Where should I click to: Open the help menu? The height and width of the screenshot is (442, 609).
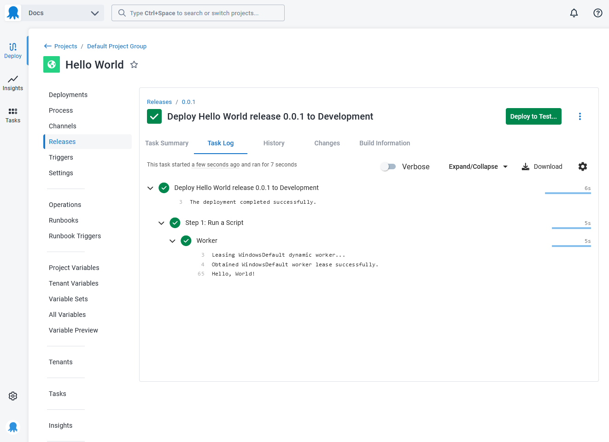coord(597,13)
